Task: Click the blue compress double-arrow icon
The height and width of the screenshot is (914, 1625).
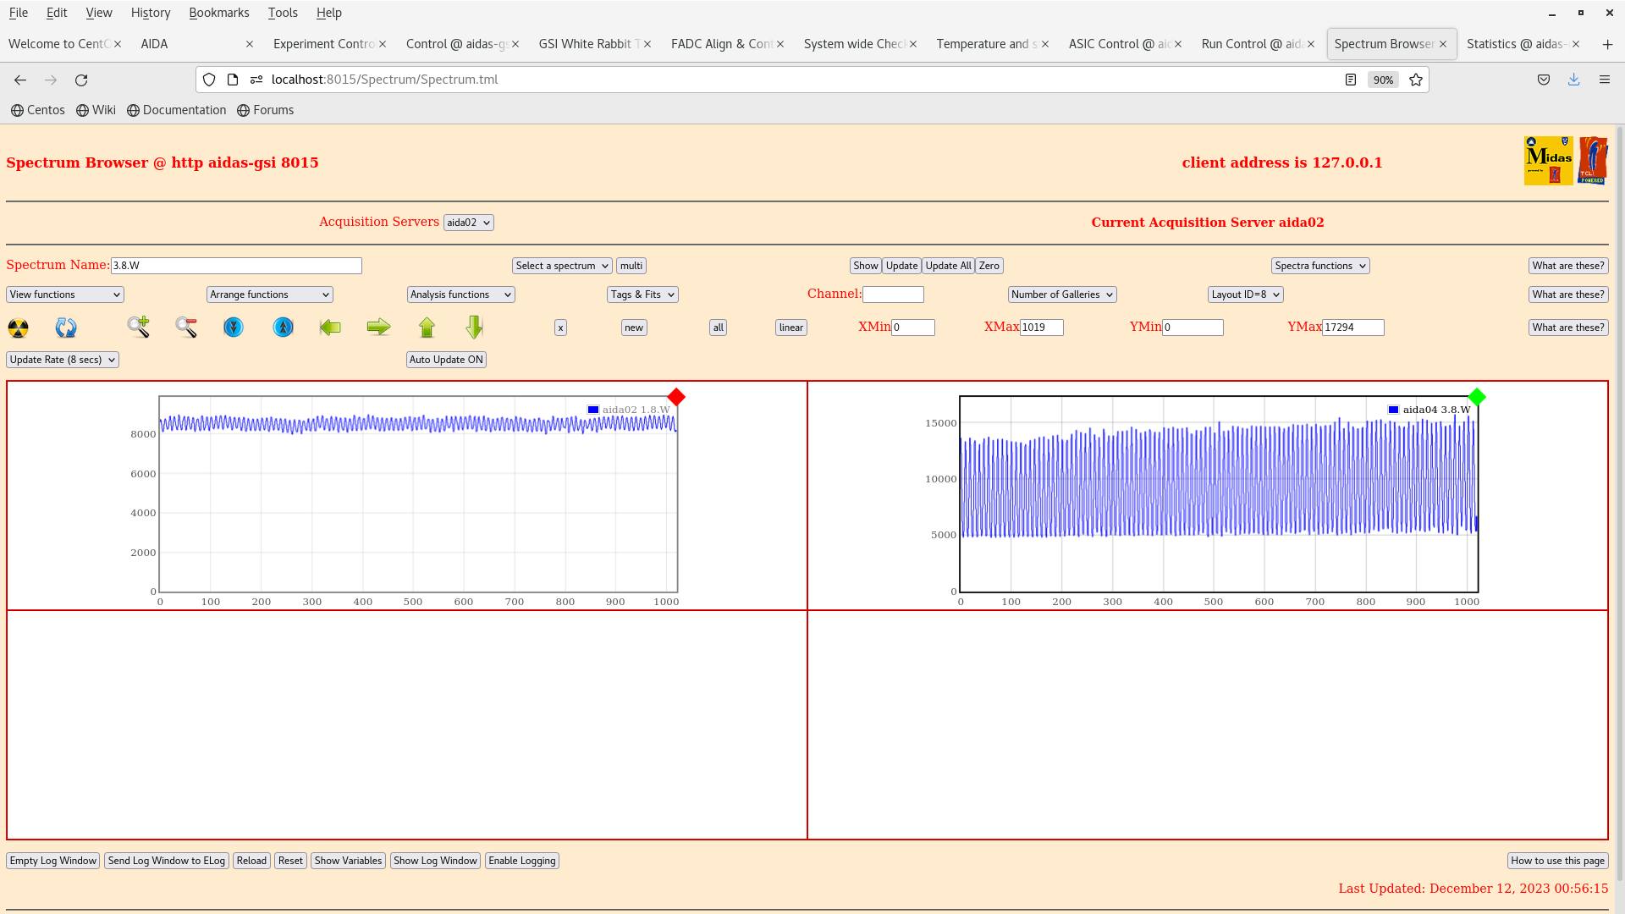Action: (234, 328)
